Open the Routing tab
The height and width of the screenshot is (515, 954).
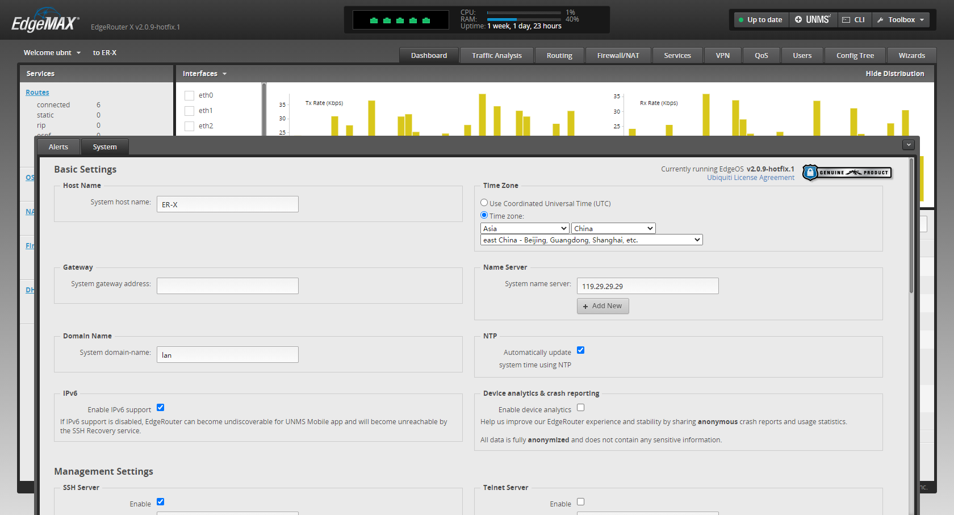559,56
